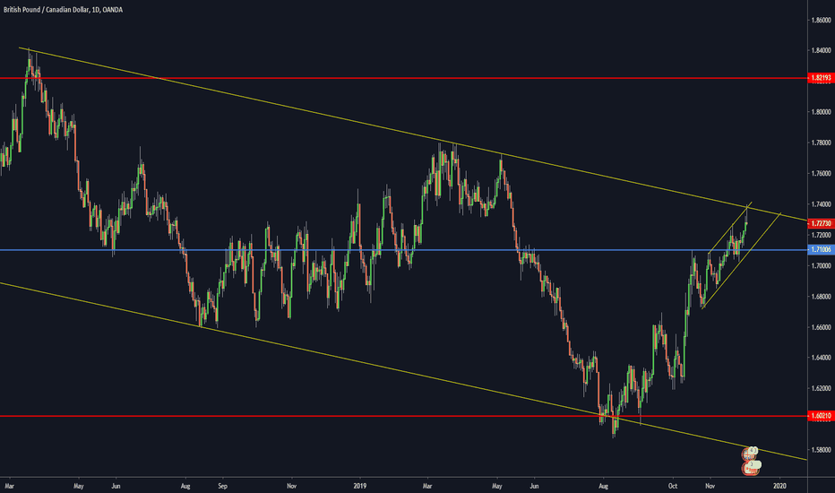The height and width of the screenshot is (493, 835).
Task: Select the blue 1.71005 price label
Action: 819,250
